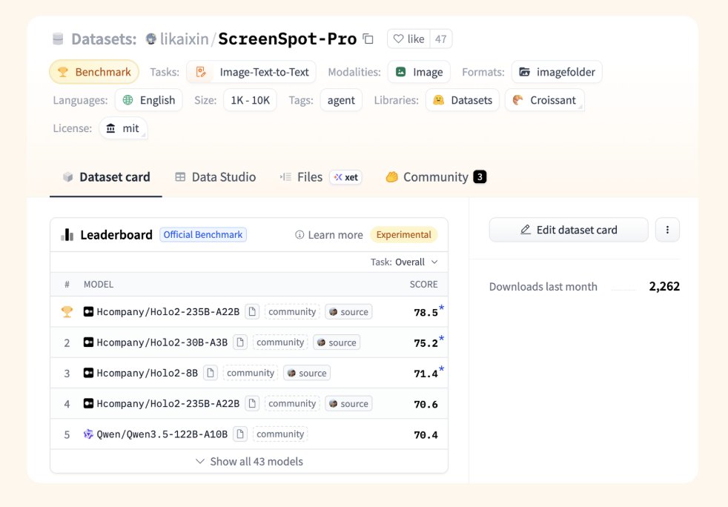Viewport: 728px width, 507px height.
Task: Click the MODEL column header
Action: (99, 284)
